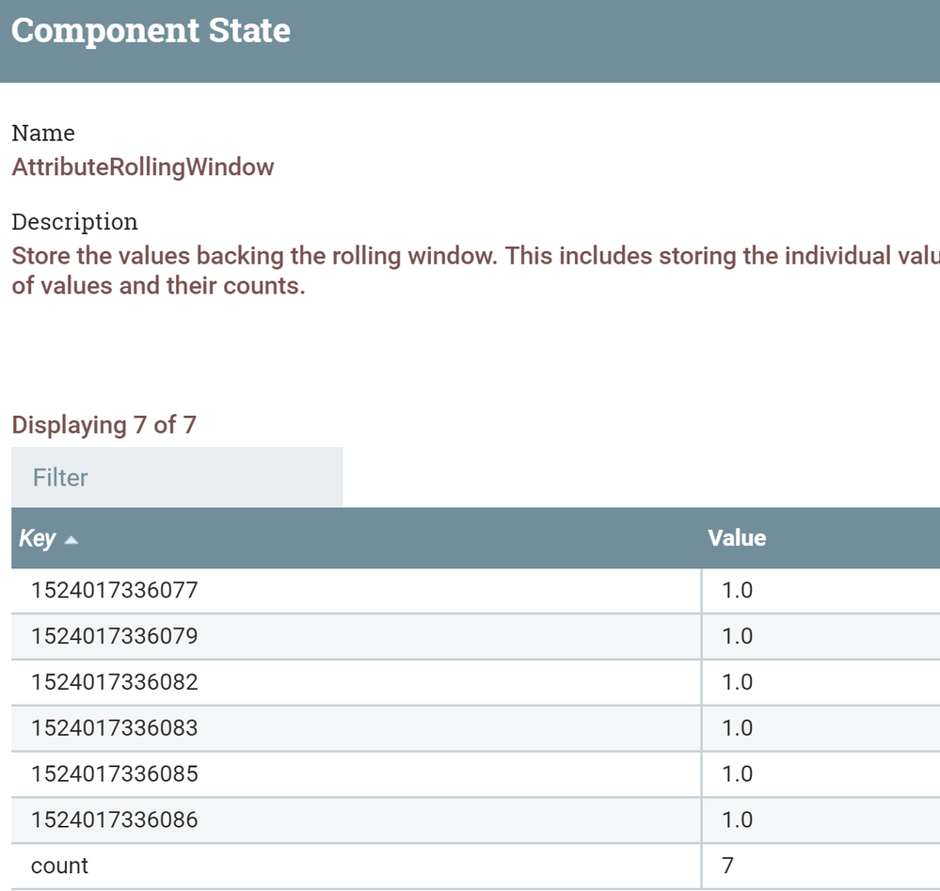Select the row with key 1524017336079
This screenshot has height=891, width=940.
coord(115,636)
